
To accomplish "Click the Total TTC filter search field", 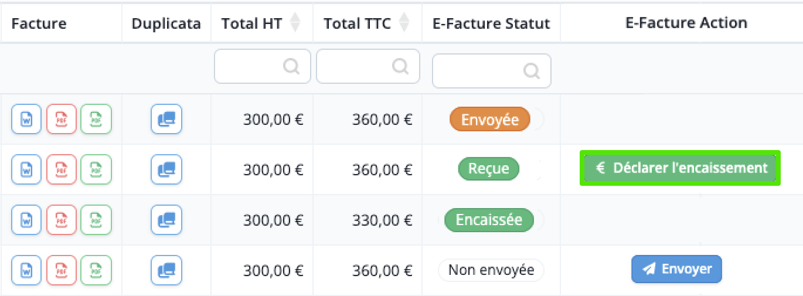I will (368, 66).
